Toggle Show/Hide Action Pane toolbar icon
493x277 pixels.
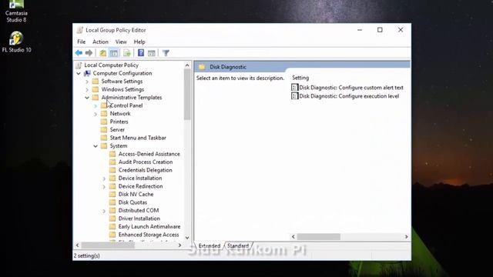[x=152, y=53]
